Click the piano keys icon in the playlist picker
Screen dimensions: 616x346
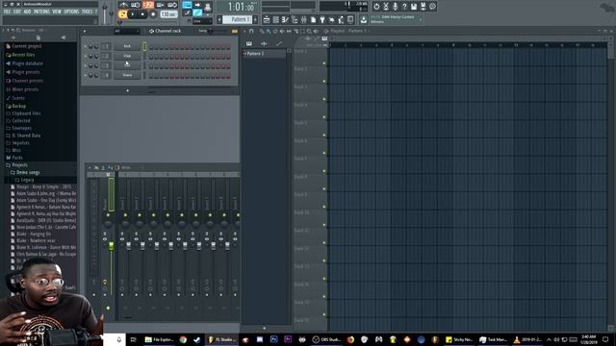click(249, 44)
